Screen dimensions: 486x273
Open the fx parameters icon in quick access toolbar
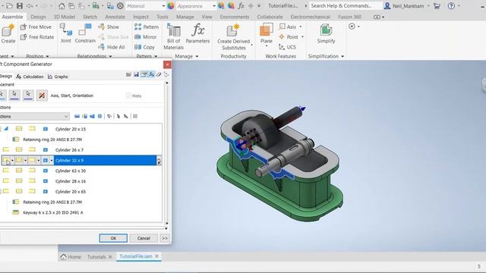pyautogui.click(x=241, y=6)
